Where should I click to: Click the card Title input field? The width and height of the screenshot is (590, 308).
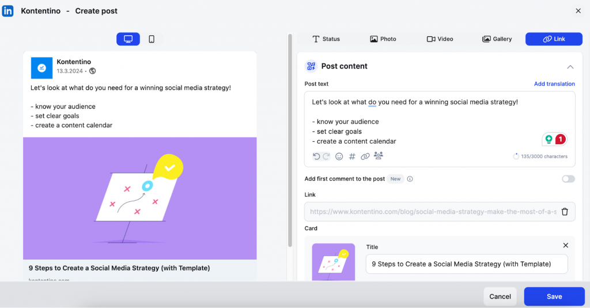pyautogui.click(x=467, y=264)
